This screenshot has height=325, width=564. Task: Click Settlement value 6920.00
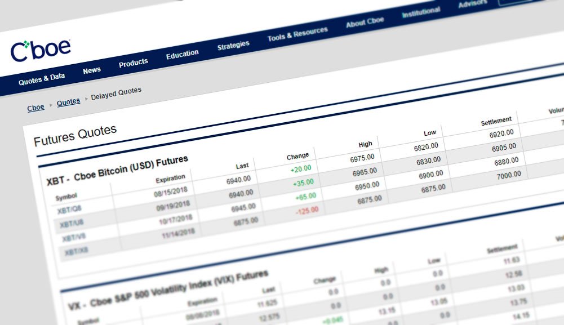click(501, 133)
